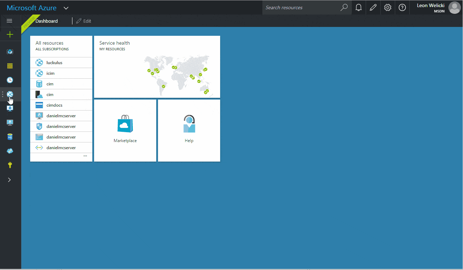Open cim with the database cylinder icon

tap(61, 84)
